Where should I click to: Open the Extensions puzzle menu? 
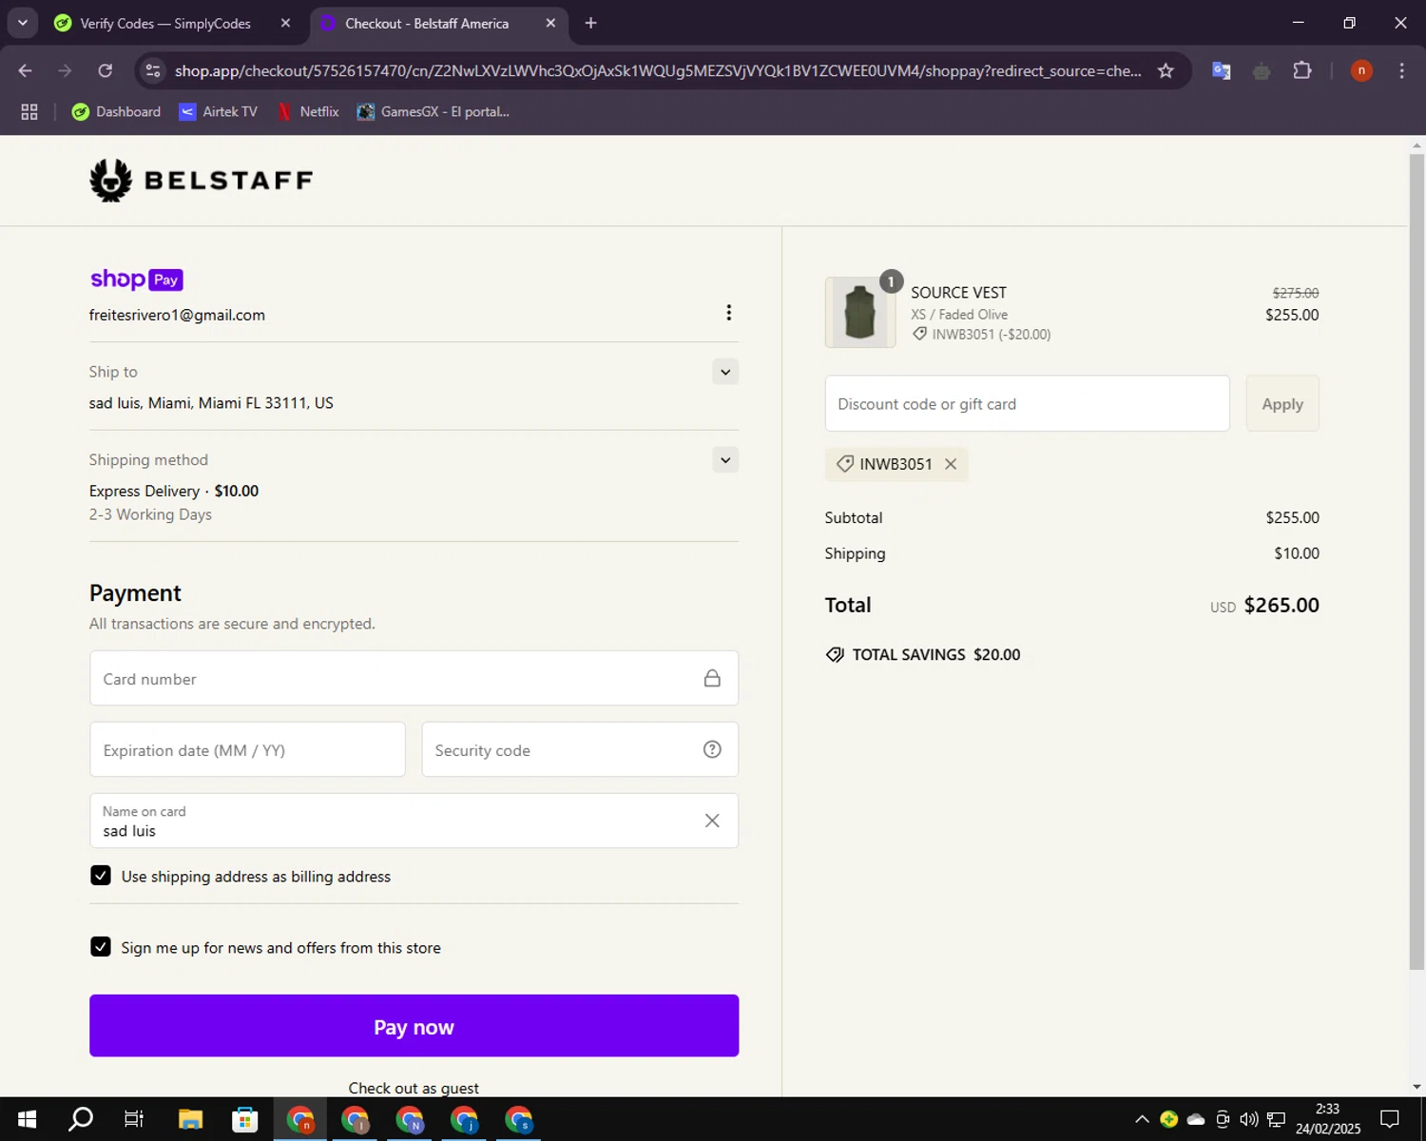(1302, 70)
